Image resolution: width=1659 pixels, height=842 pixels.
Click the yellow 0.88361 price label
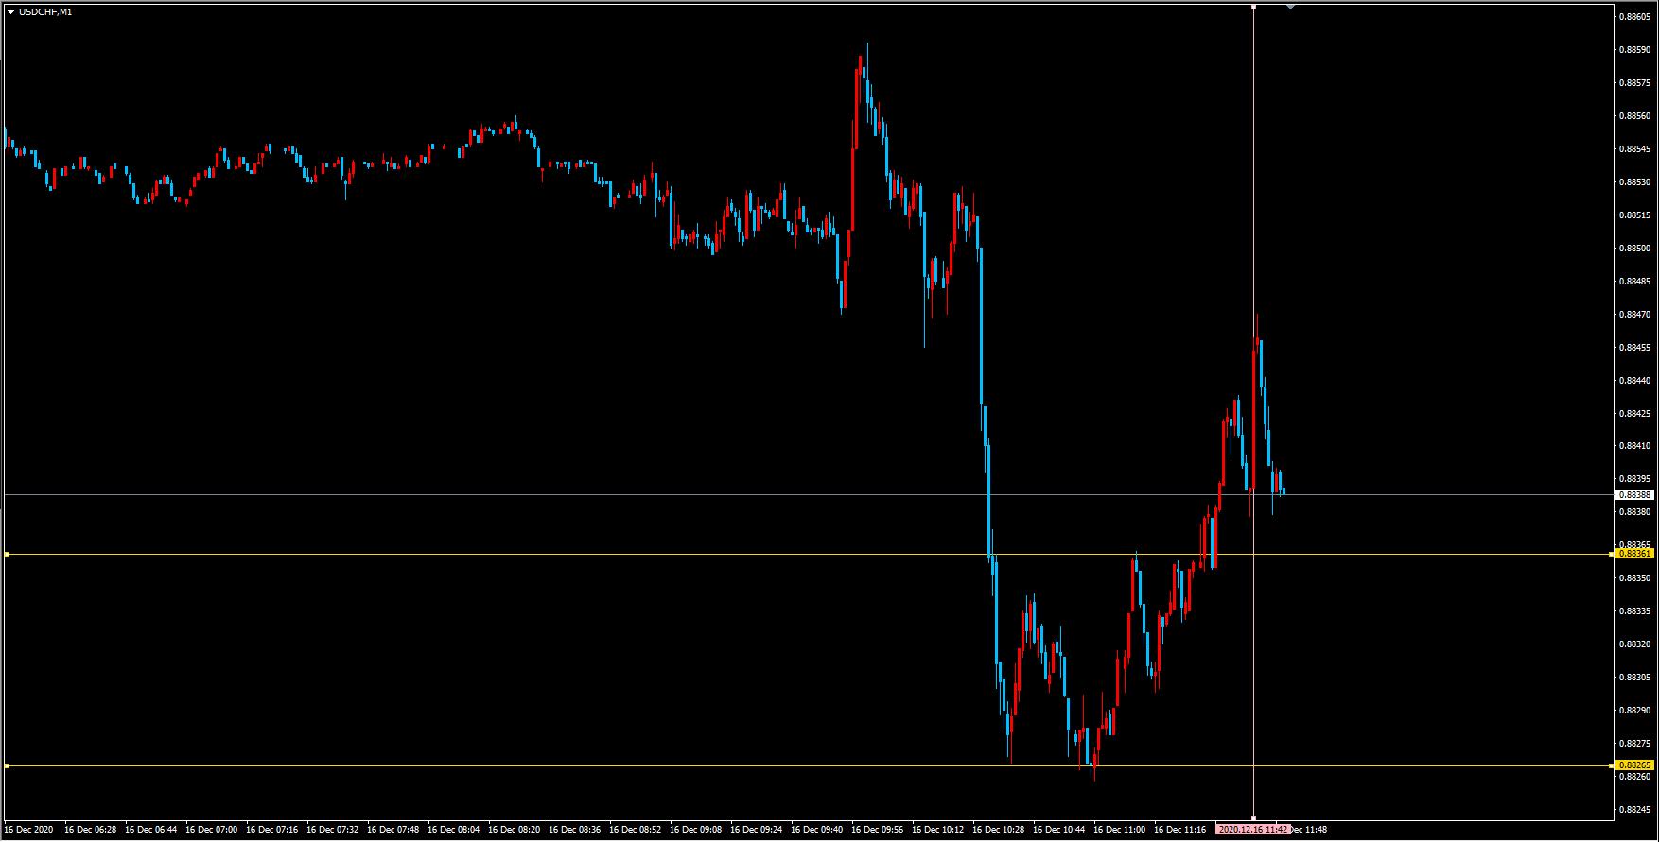pos(1634,554)
